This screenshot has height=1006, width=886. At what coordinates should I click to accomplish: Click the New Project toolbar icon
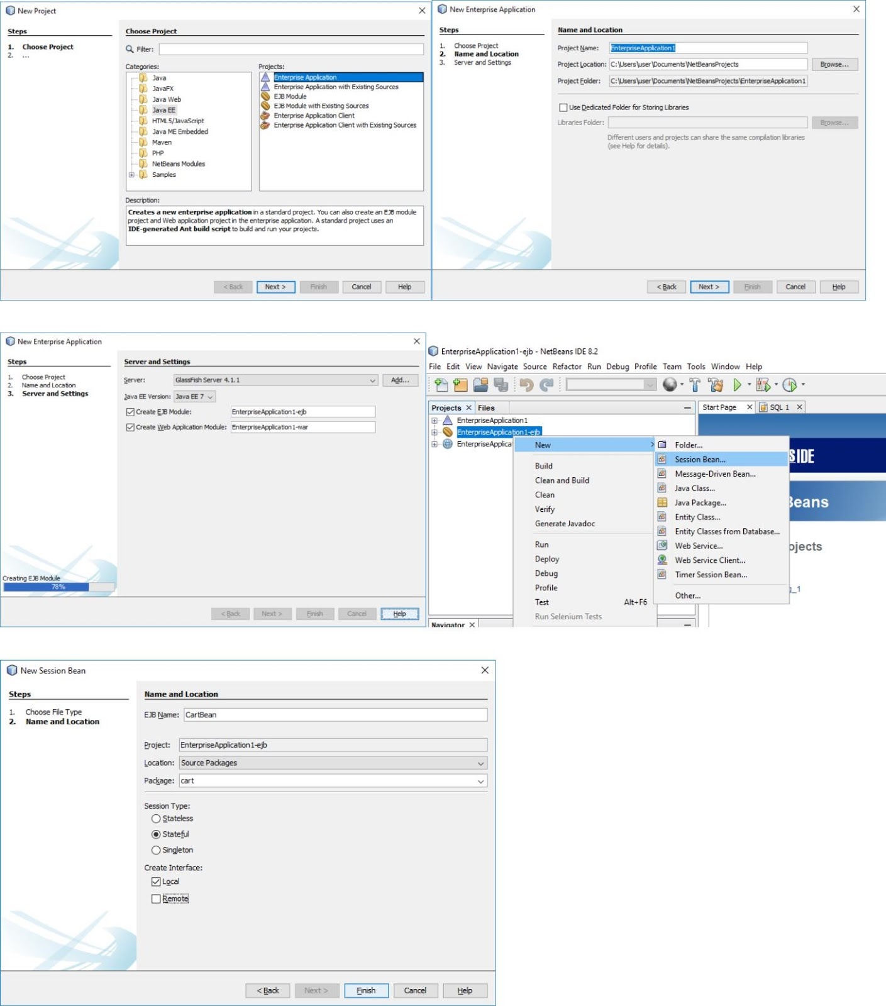[461, 385]
